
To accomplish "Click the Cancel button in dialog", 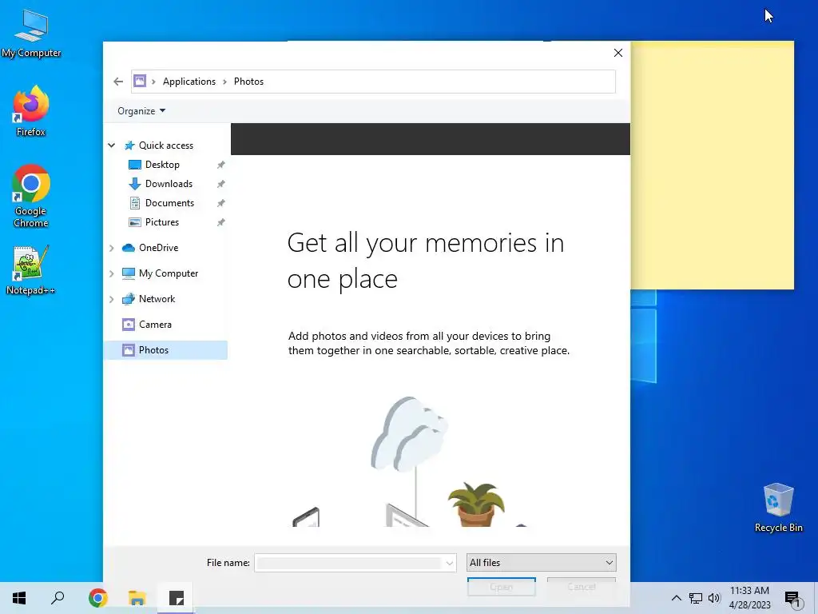I will coord(582,587).
